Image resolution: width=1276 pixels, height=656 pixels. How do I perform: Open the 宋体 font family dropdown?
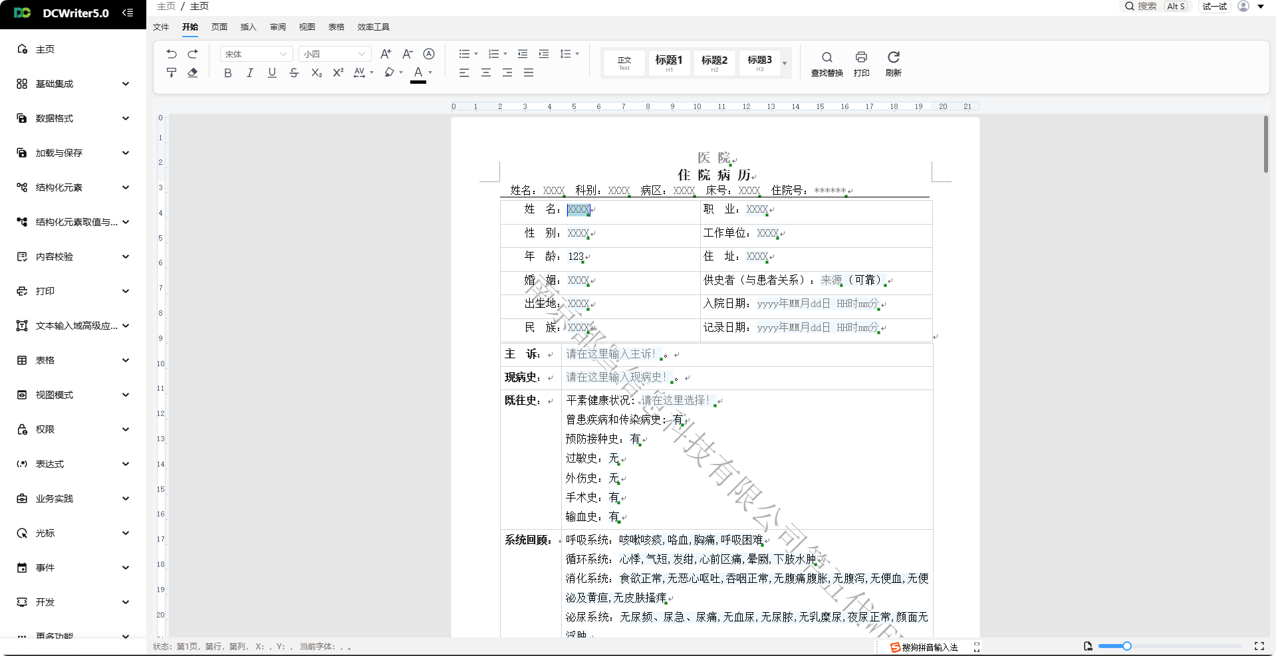pos(256,54)
